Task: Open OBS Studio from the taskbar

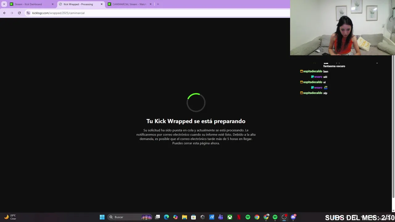Action: [x=284, y=217]
